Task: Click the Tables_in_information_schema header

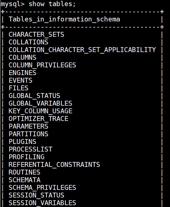Action: [x=64, y=19]
